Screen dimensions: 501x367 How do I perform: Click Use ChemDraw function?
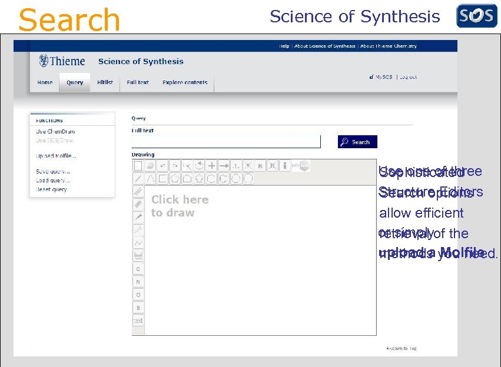point(55,132)
